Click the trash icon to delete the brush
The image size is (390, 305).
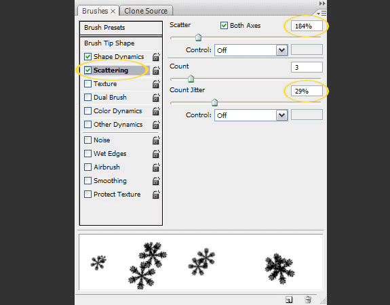(x=308, y=300)
